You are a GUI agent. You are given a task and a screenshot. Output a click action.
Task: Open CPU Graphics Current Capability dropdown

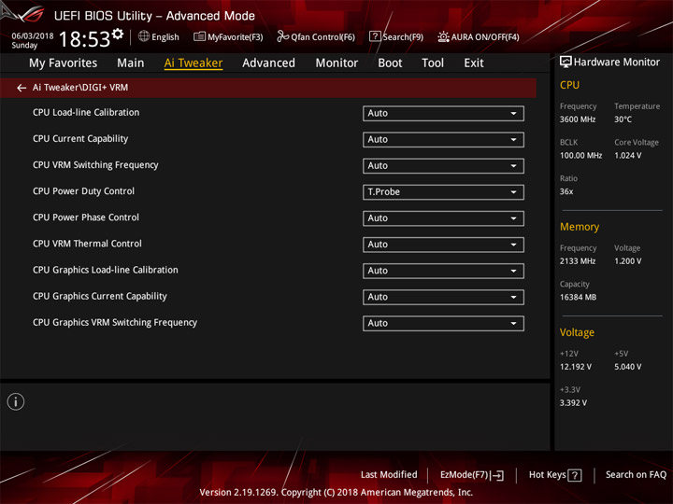click(x=443, y=297)
